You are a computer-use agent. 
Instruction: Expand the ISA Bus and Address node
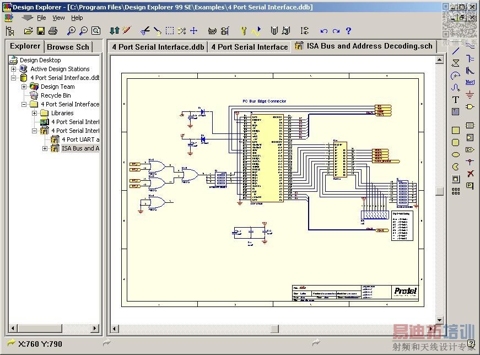(x=45, y=148)
